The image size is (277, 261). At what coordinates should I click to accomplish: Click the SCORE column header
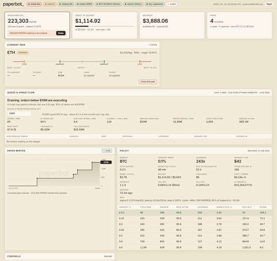(263, 207)
